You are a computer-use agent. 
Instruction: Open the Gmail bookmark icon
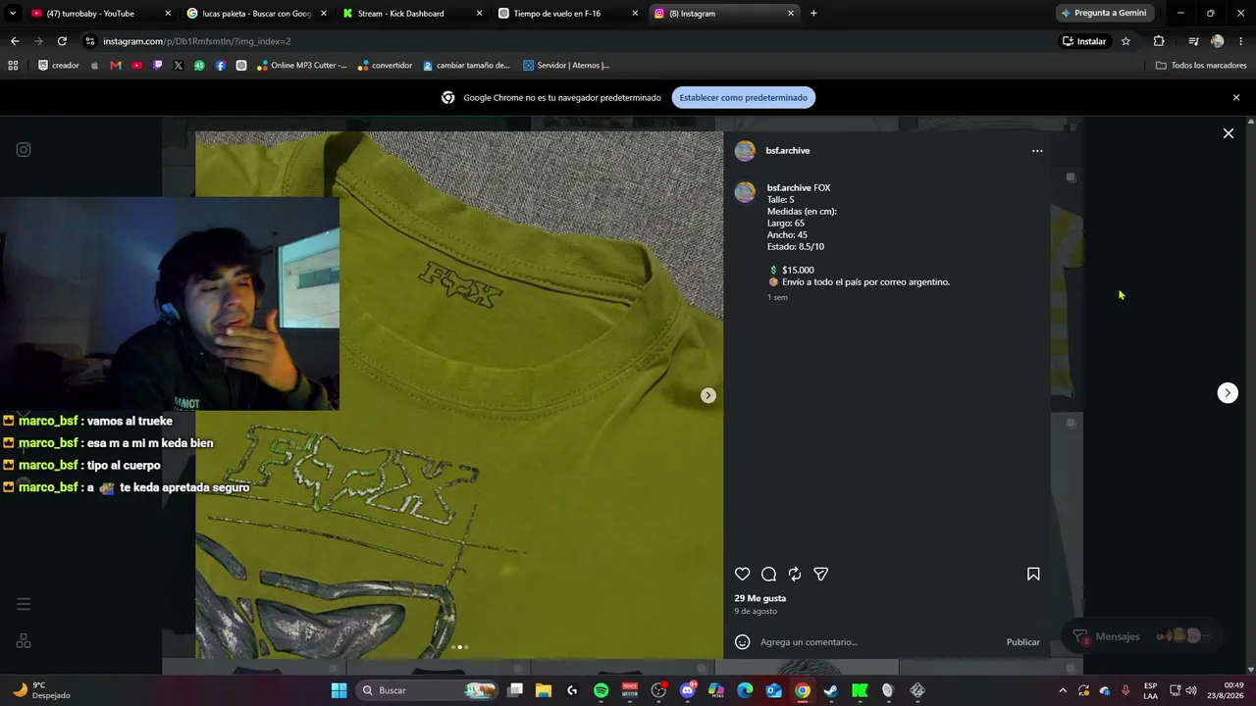pos(116,66)
